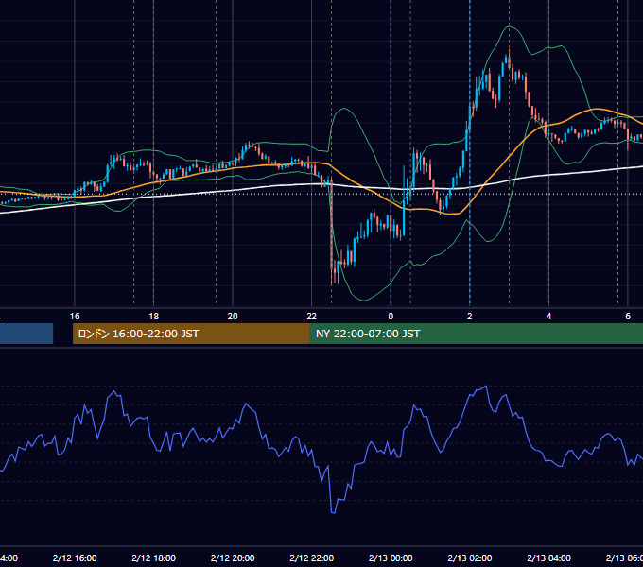643x567 pixels.
Task: Select the NY 22:00-07:00 JST session bar
Action: coord(476,334)
